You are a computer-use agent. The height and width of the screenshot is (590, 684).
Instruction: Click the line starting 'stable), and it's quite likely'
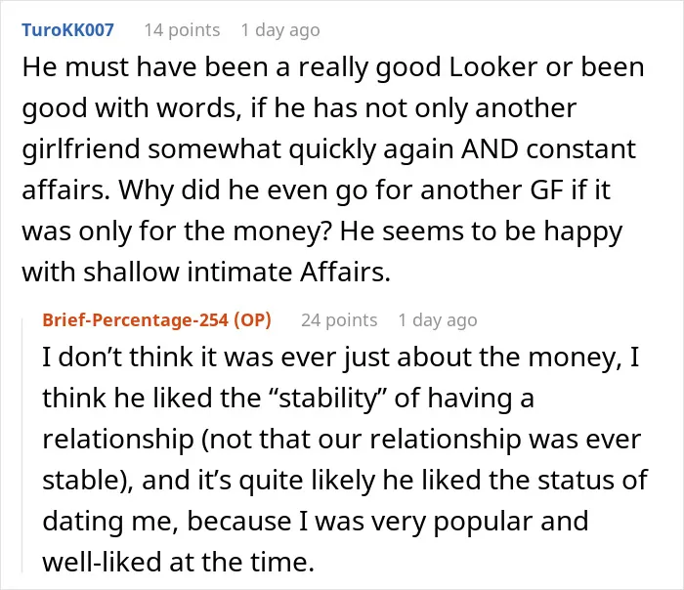click(345, 481)
